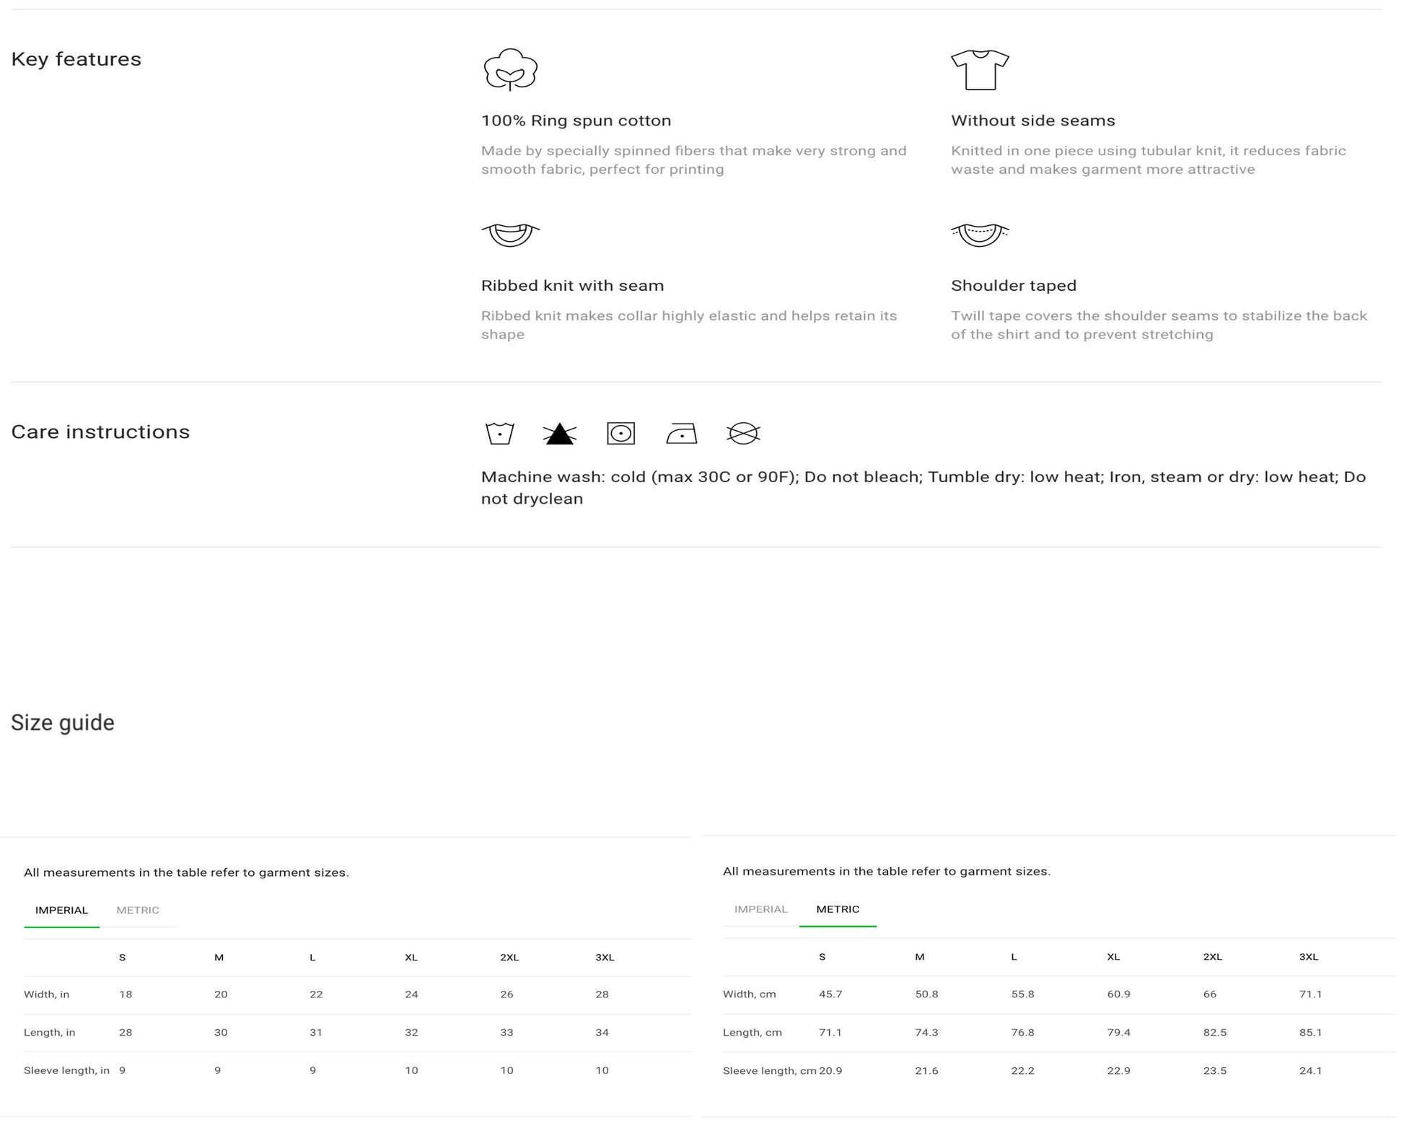Select IMPERIAL tab in left size table
Screen dimensions: 1404x1128
[61, 910]
